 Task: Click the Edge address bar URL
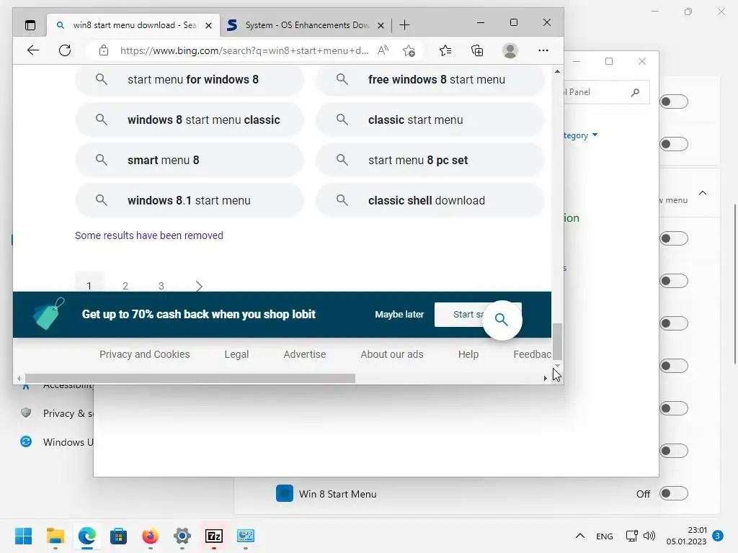(x=244, y=50)
